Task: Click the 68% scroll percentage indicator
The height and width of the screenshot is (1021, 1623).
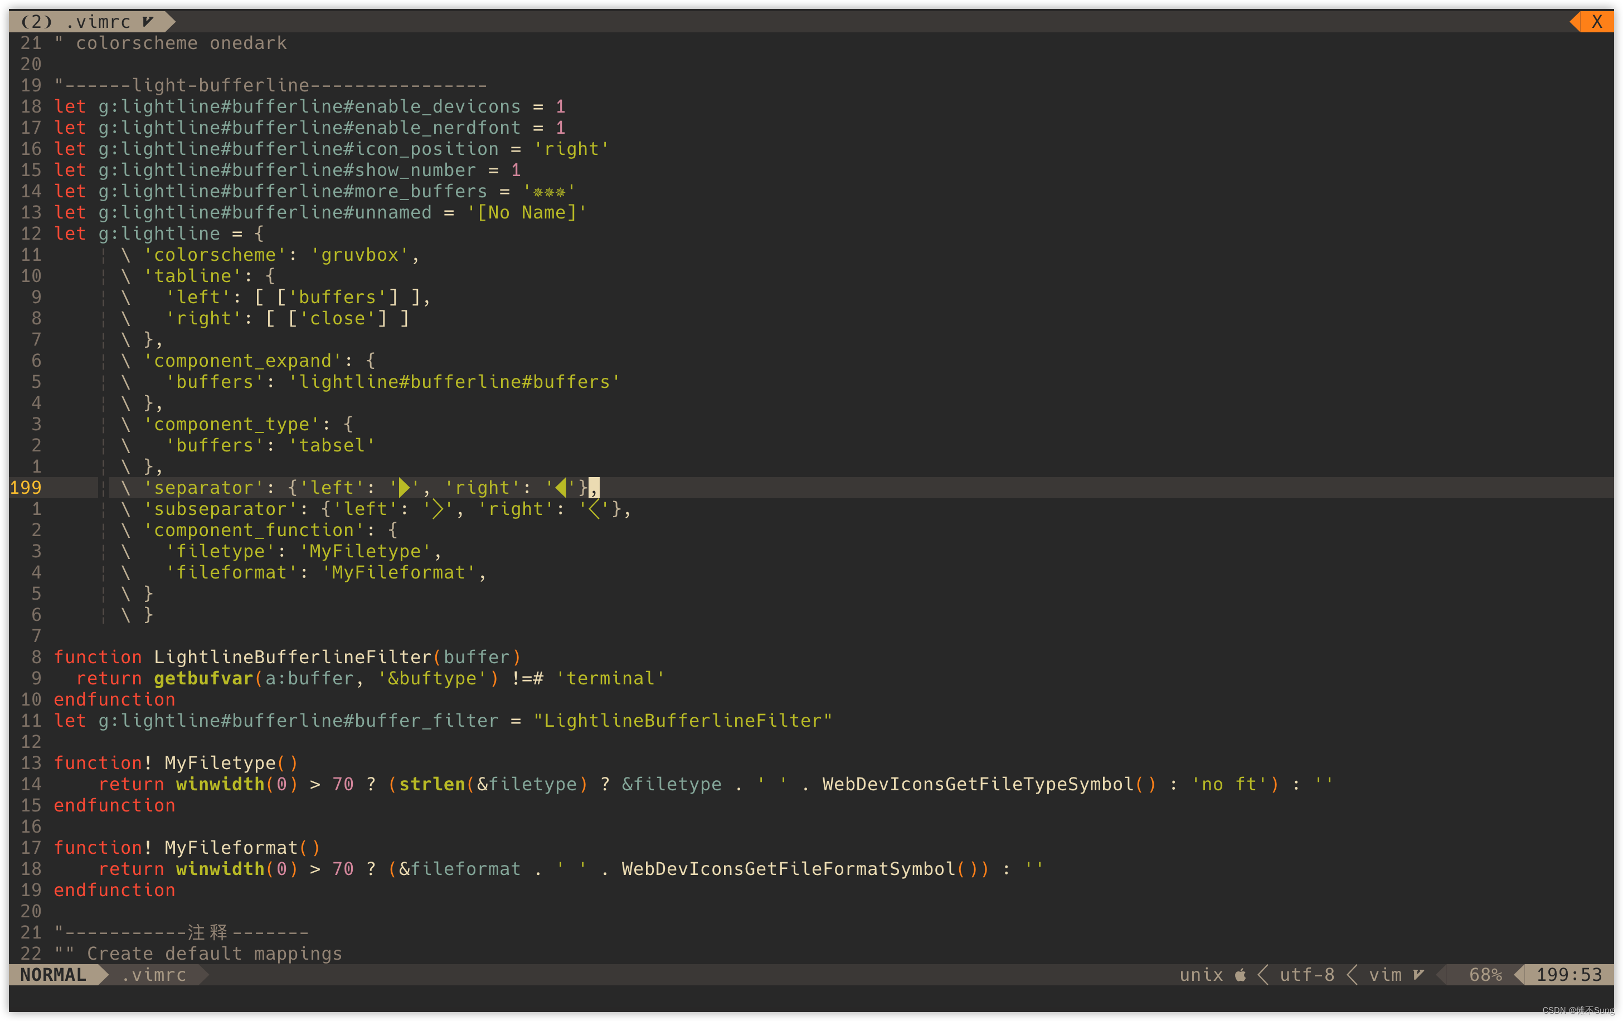Action: click(1485, 975)
